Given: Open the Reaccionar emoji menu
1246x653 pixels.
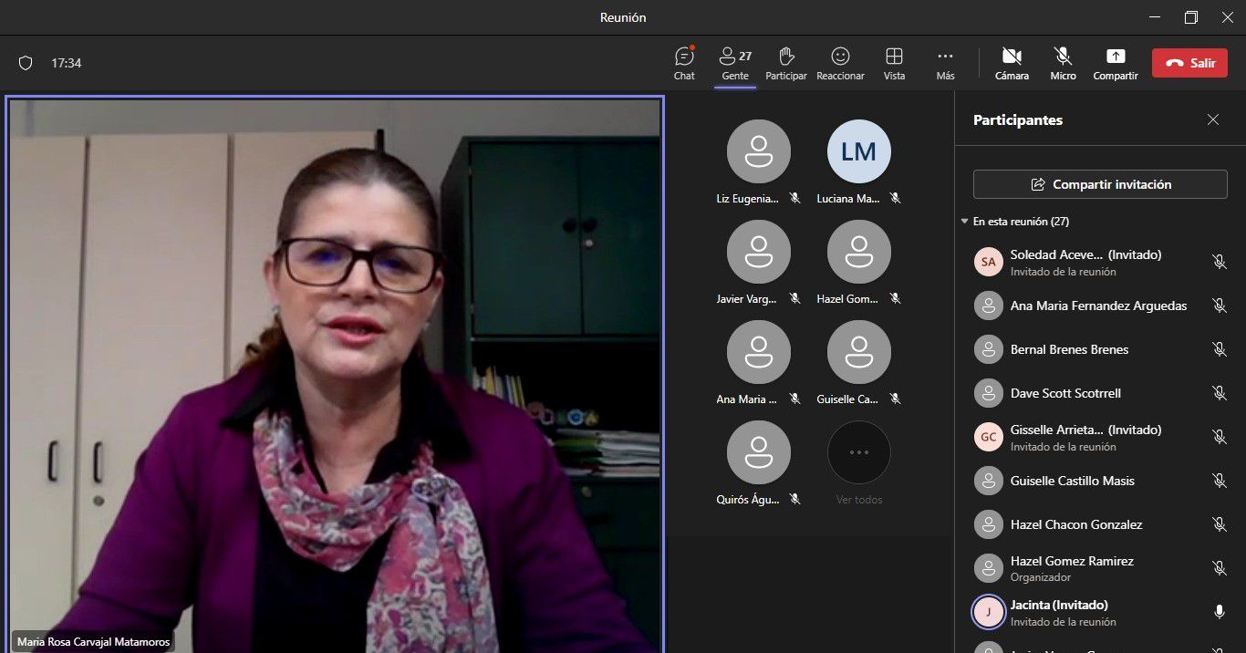Looking at the screenshot, I should click(840, 62).
